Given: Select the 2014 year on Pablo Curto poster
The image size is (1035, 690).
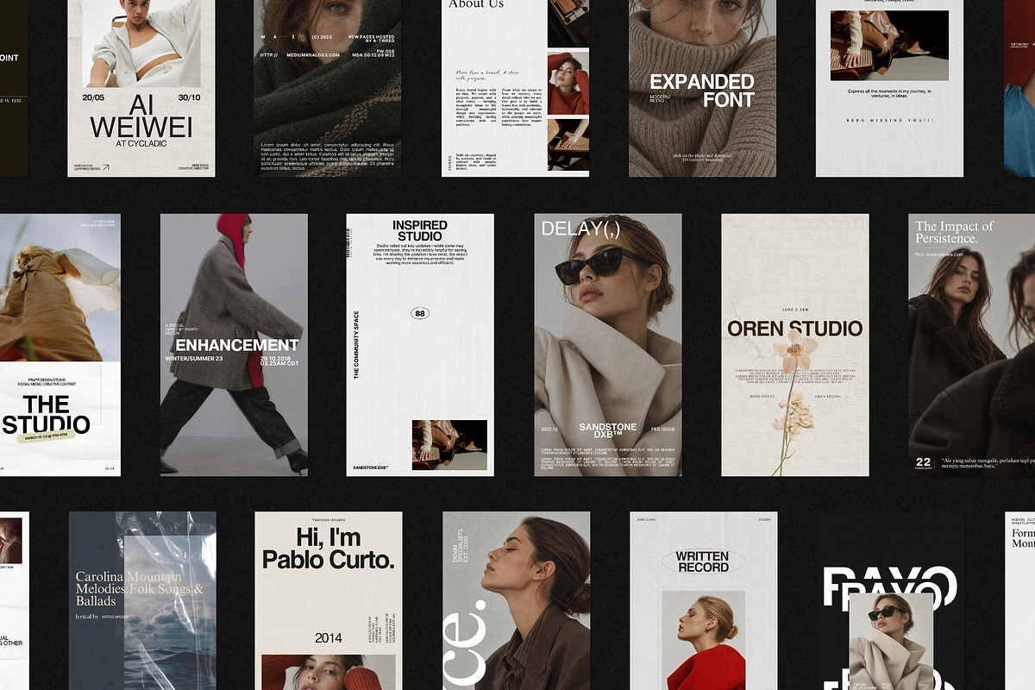Looking at the screenshot, I should pyautogui.click(x=328, y=638).
